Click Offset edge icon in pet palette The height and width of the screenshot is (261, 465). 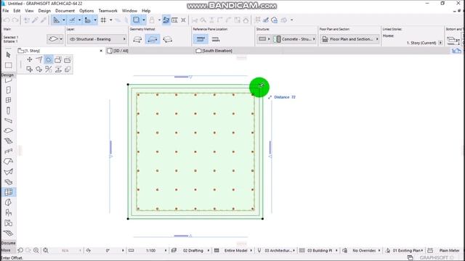(49, 59)
